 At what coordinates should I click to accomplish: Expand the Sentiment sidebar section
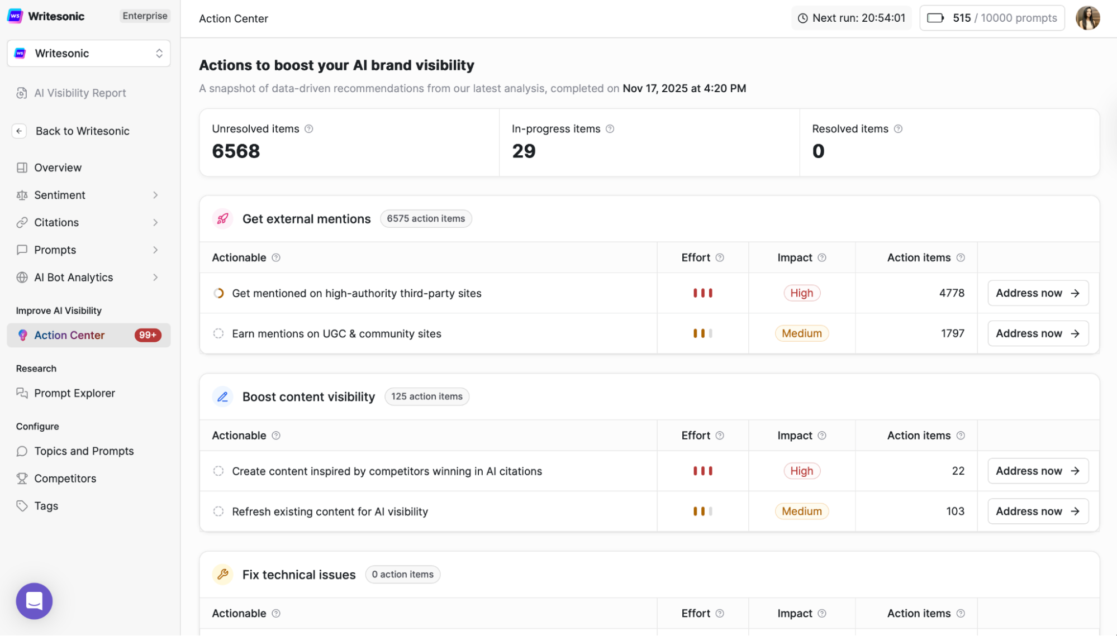tap(155, 195)
